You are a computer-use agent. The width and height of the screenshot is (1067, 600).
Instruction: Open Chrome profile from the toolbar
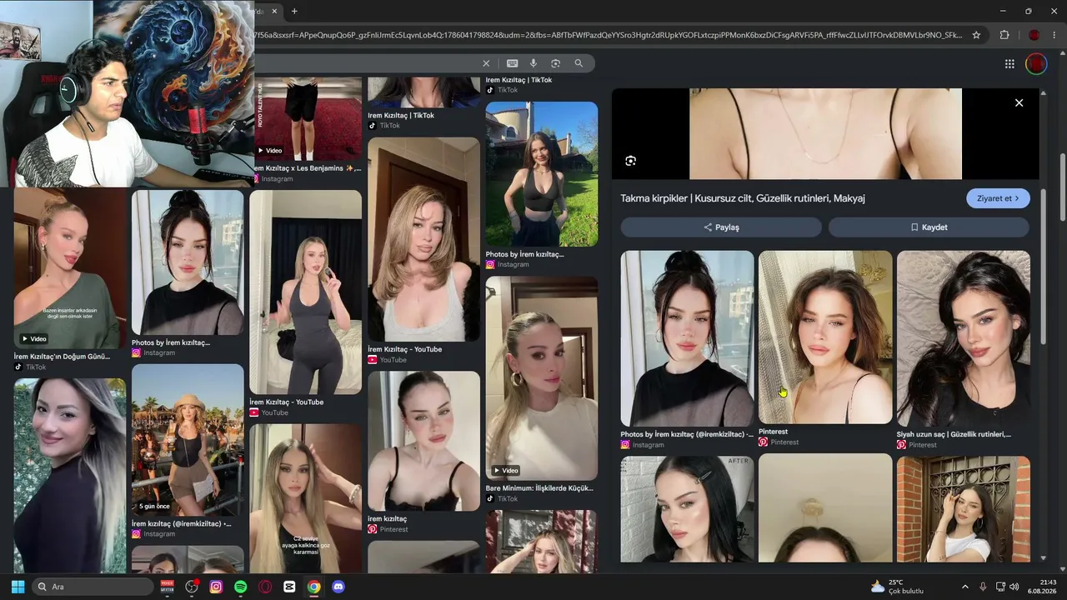[x=1034, y=35]
